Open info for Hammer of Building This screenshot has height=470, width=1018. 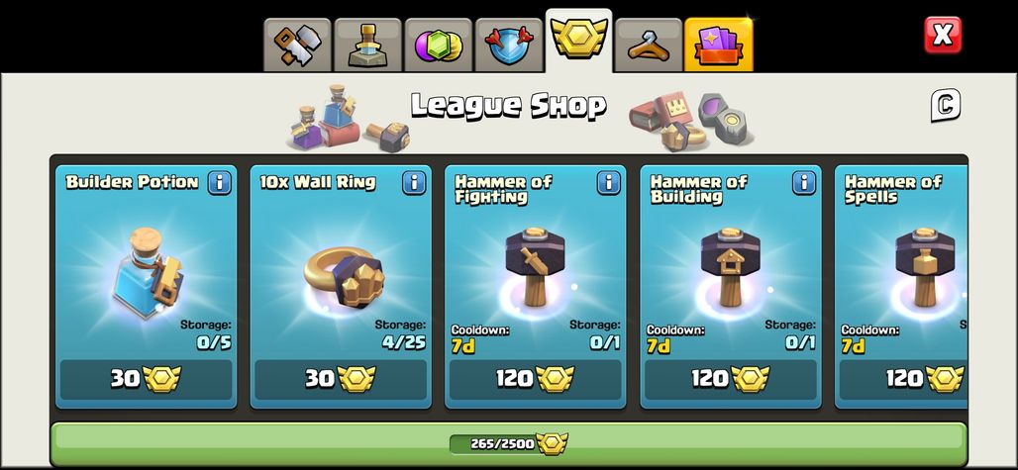pyautogui.click(x=804, y=183)
